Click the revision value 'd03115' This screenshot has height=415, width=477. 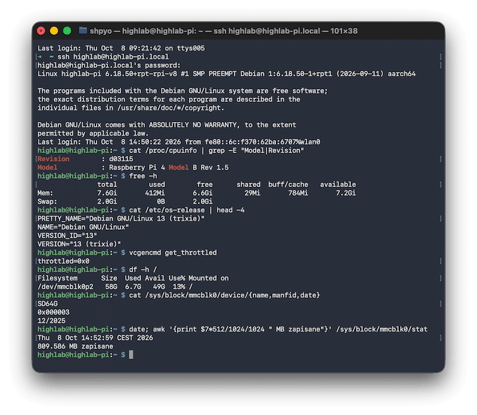tap(121, 159)
